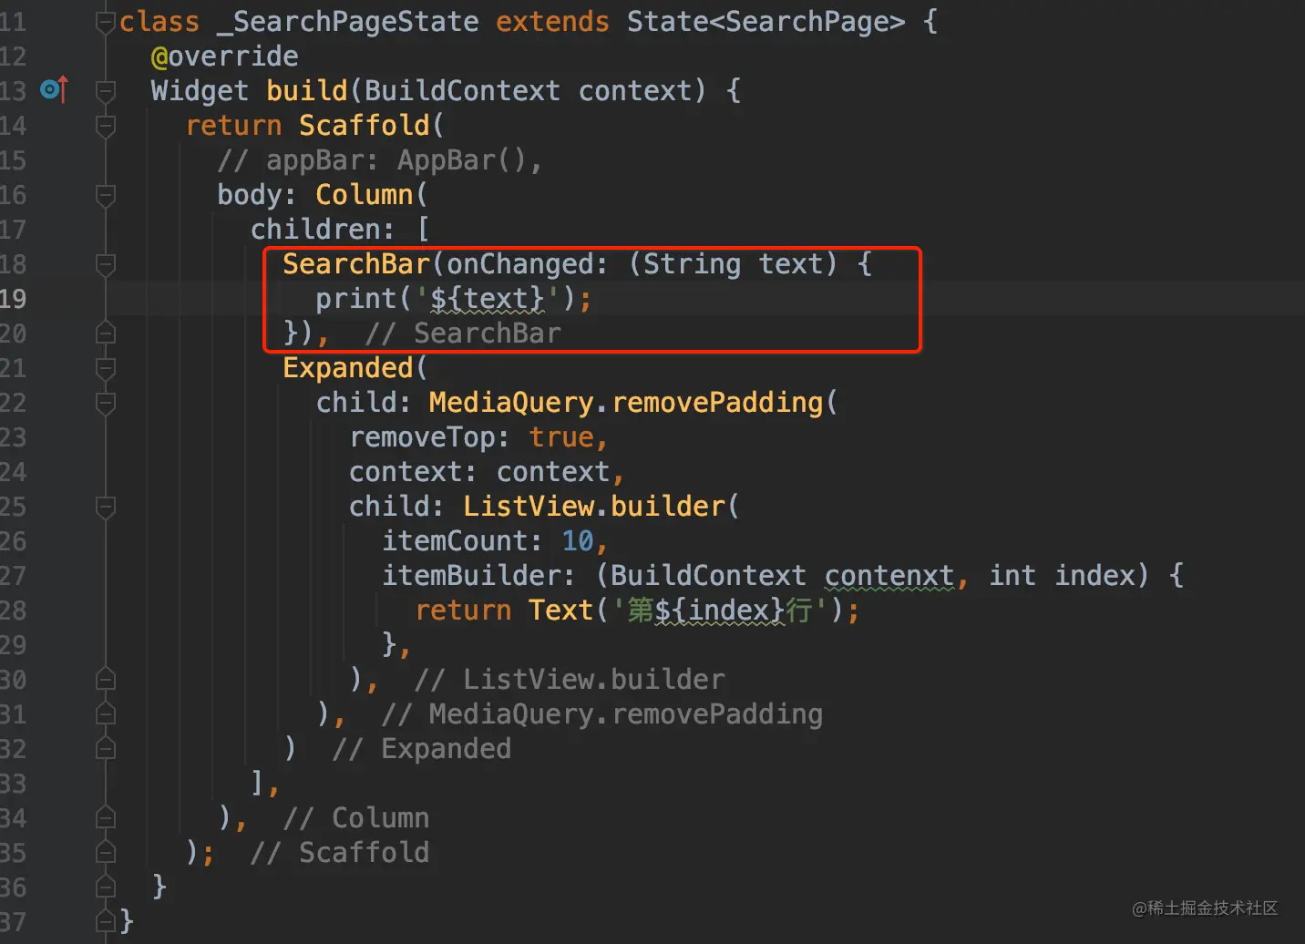
Task: Click the SearchBar constructor on line 18
Action: pos(356,264)
